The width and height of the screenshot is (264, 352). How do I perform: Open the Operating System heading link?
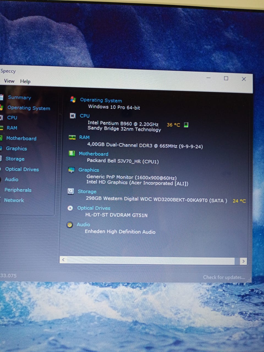[x=101, y=100]
